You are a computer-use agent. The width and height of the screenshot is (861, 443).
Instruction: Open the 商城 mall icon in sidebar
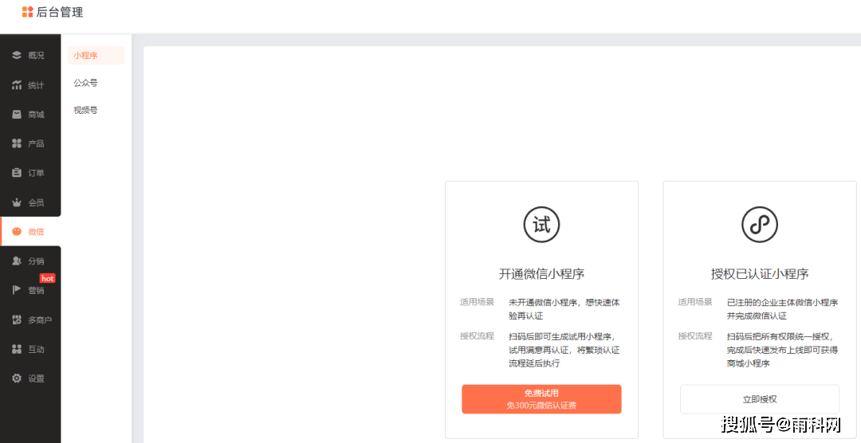point(17,115)
